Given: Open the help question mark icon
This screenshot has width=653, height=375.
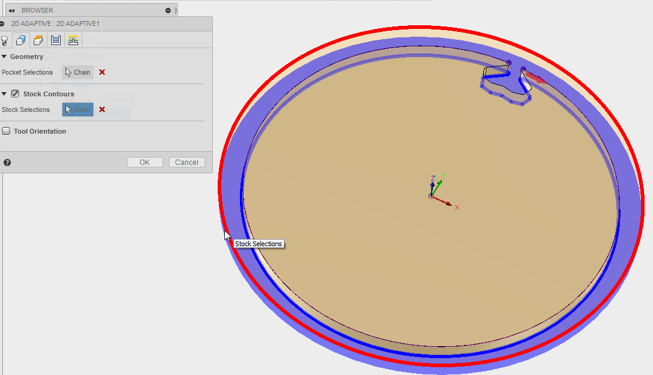Looking at the screenshot, I should 7,163.
